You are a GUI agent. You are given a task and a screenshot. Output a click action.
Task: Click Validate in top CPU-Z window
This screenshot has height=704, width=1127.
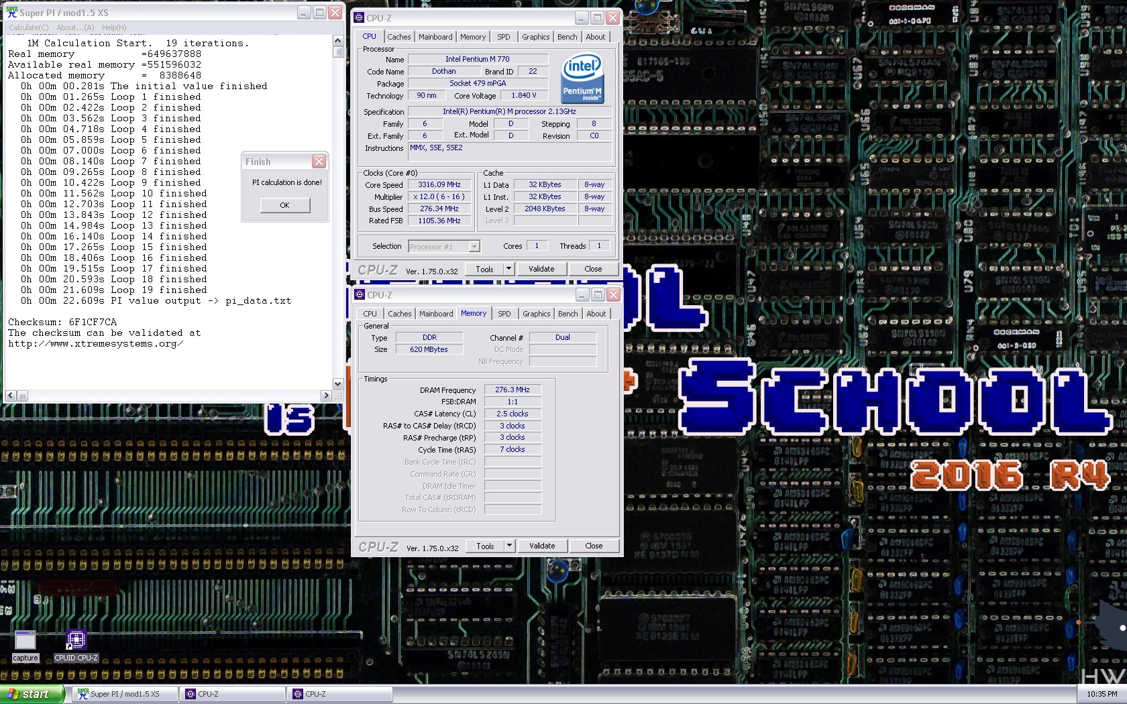point(541,270)
